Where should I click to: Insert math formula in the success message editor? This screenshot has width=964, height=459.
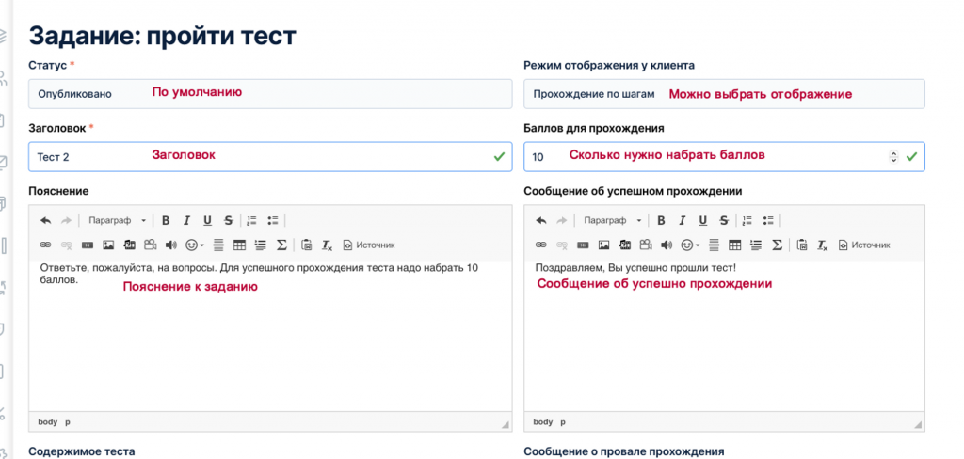[x=777, y=245]
